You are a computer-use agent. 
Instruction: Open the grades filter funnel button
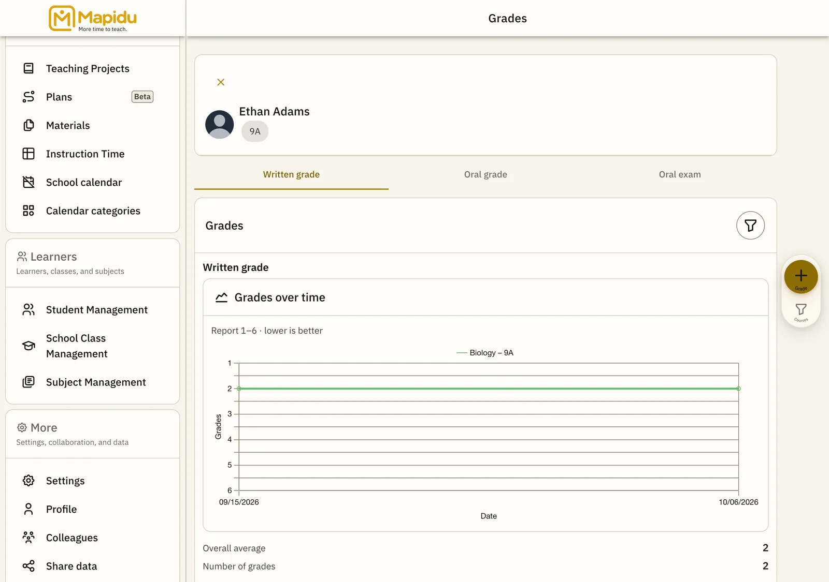[750, 226]
